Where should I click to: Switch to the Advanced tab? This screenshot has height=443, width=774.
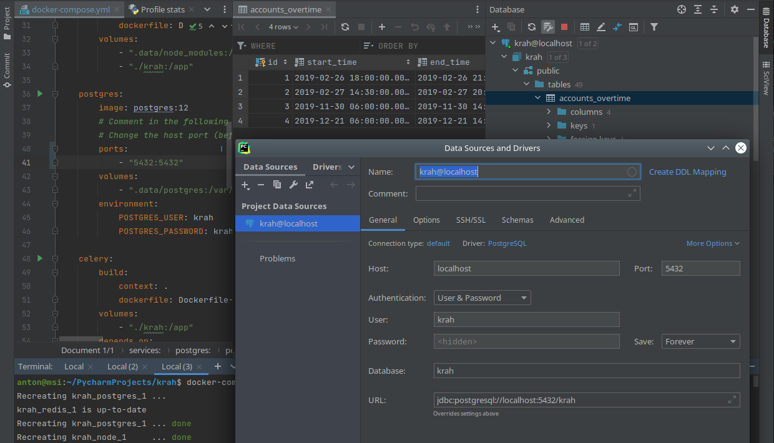click(567, 220)
